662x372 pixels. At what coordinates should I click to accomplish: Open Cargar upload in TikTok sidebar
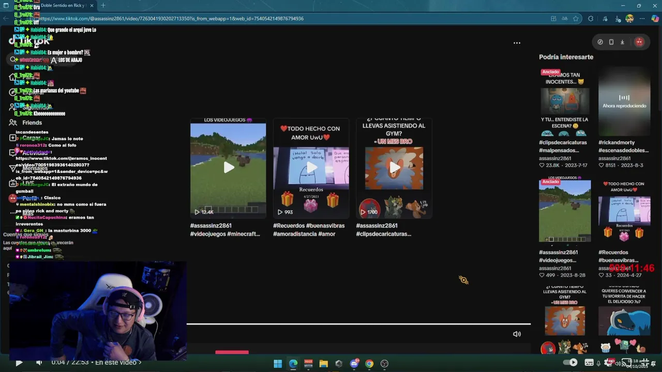pos(25,138)
